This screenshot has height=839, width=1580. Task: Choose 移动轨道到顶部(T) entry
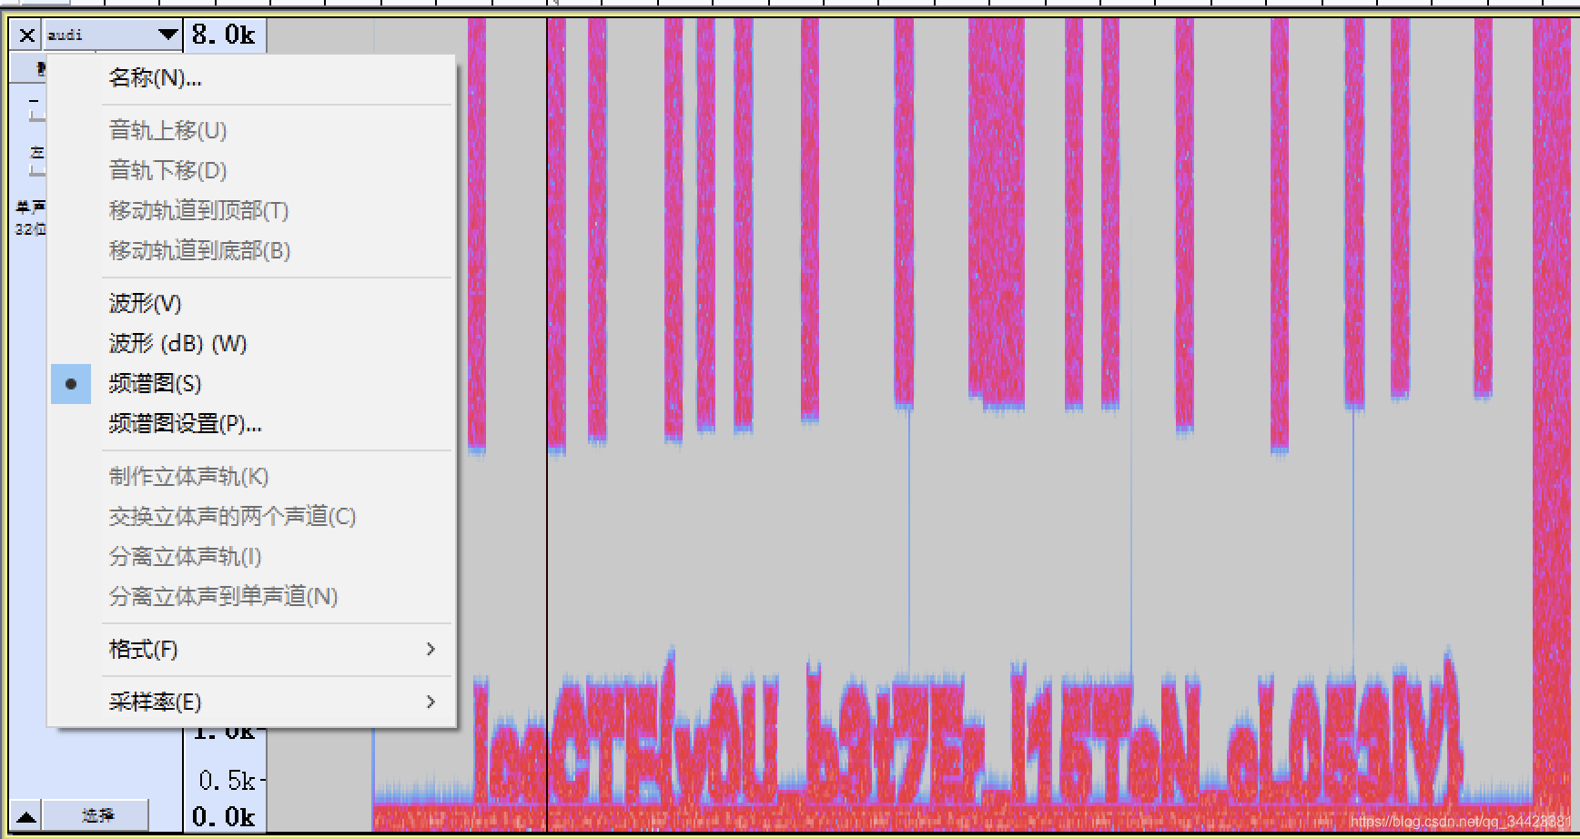pos(251,210)
